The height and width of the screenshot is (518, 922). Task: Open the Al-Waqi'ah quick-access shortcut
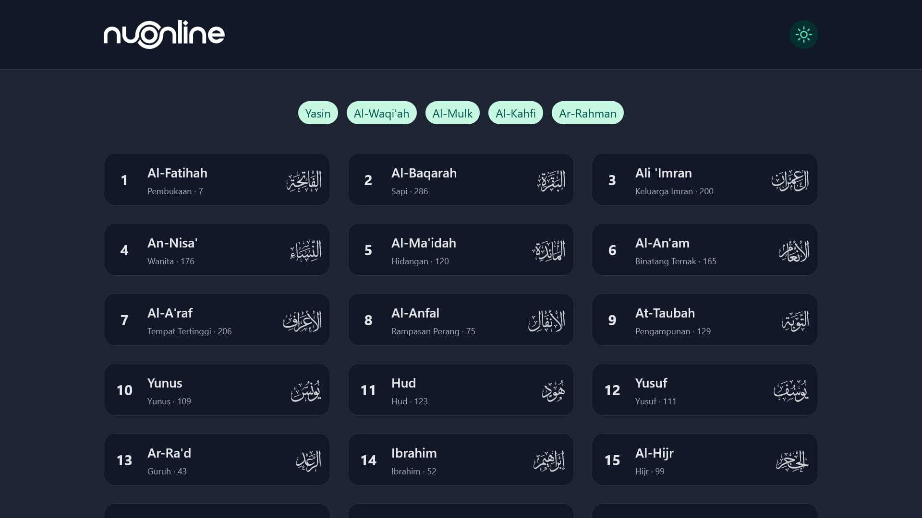pos(381,113)
